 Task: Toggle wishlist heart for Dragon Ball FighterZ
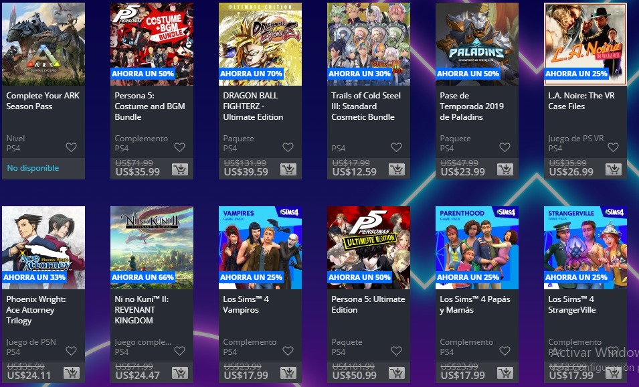coord(288,147)
